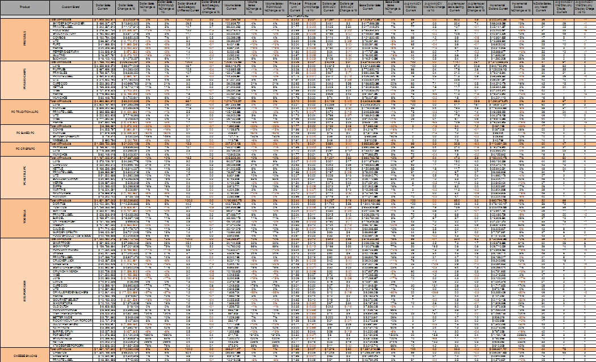Click the Price per Unit Current header
Image resolution: width=596 pixels, height=362 pixels.
(x=294, y=7)
